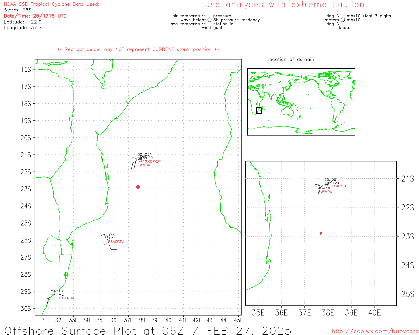The image size is (419, 335).
Task: Click the red storm dot on the main map
Action: (138, 187)
